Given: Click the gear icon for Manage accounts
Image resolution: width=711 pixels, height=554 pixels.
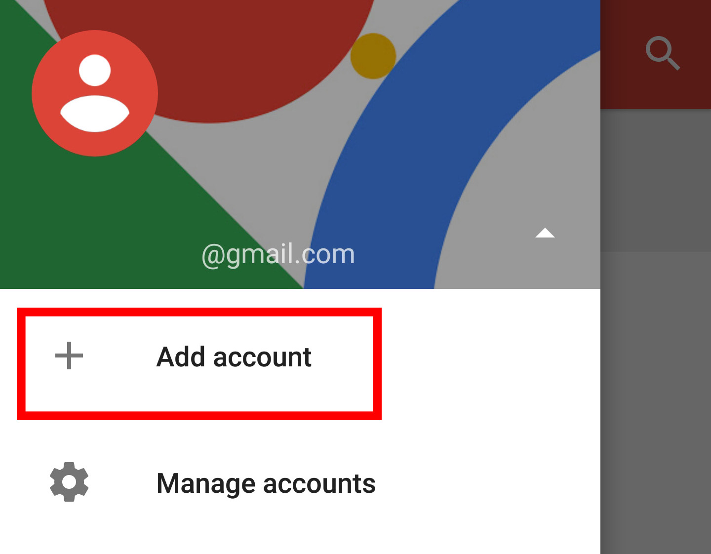Looking at the screenshot, I should point(69,482).
